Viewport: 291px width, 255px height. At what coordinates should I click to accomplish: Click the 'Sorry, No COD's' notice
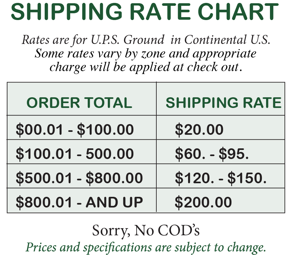pos(146,230)
